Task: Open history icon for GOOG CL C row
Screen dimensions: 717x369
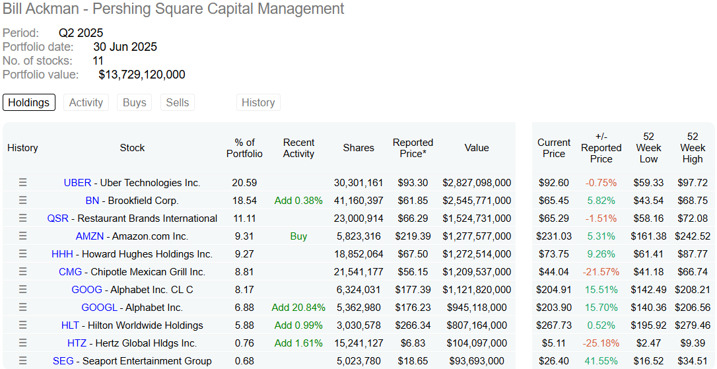Action: coord(22,289)
